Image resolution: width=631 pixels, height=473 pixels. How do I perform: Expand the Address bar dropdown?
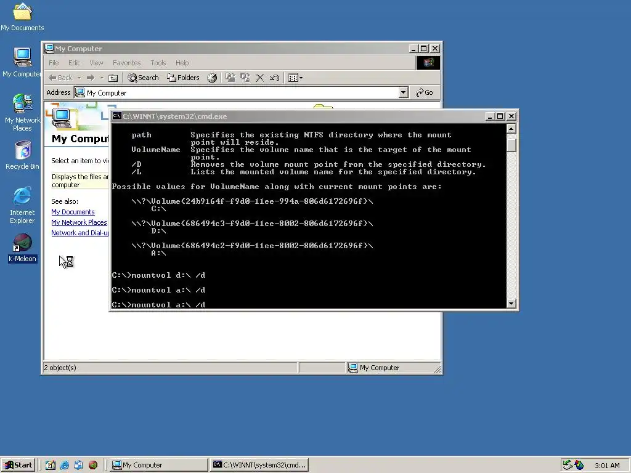pos(403,92)
